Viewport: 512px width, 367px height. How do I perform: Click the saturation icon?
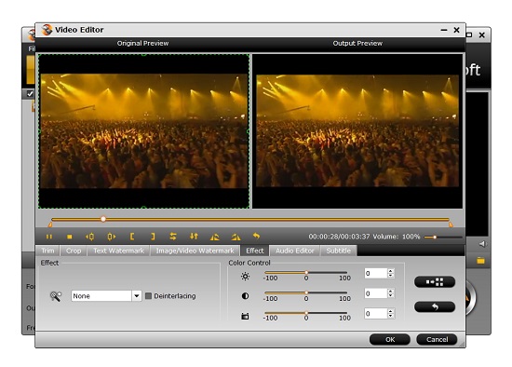coord(245,316)
